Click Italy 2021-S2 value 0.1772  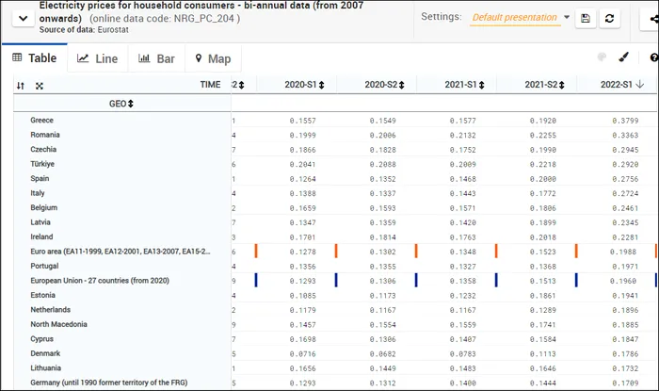(x=542, y=194)
